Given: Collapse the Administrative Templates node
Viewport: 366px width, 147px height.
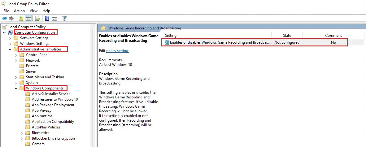Looking at the screenshot, I should click(x=10, y=49).
